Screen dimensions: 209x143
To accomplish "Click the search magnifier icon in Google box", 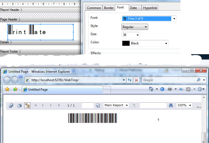I will [x=198, y=80].
